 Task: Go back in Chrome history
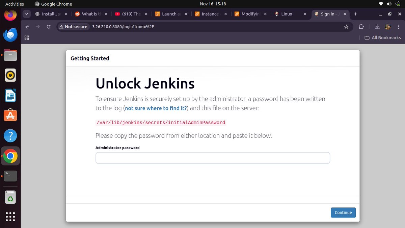[x=28, y=27]
